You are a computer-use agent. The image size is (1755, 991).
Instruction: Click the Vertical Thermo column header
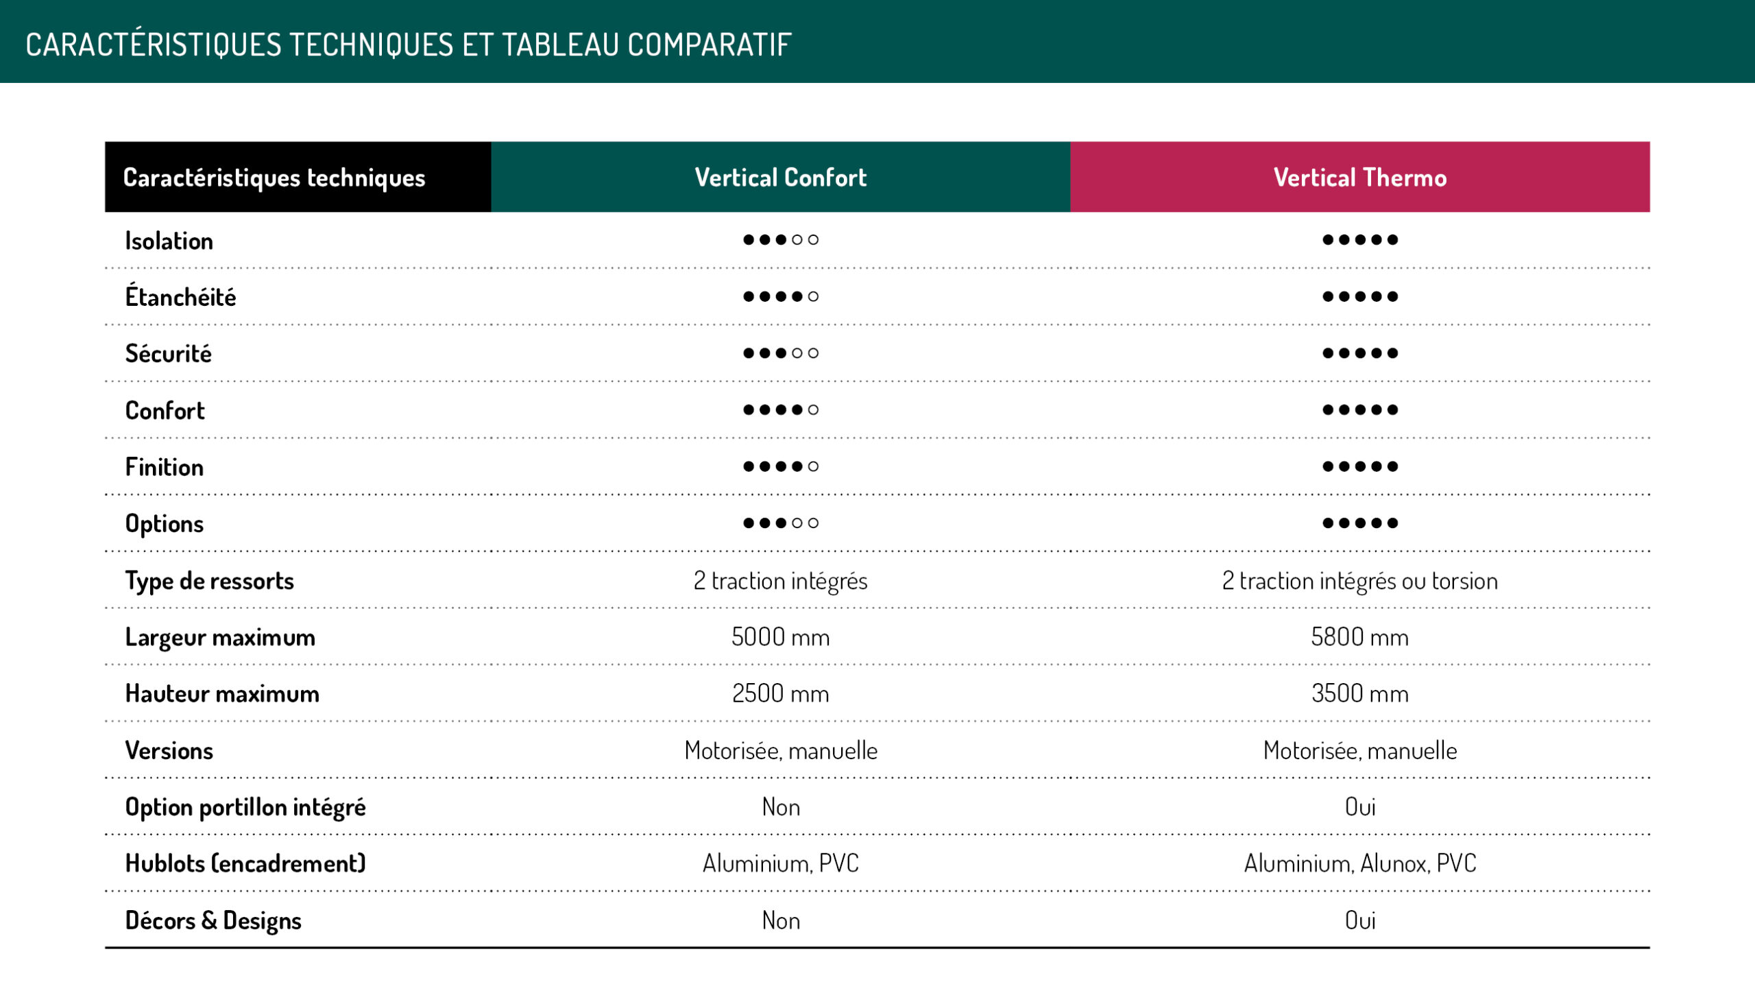pyautogui.click(x=1359, y=177)
